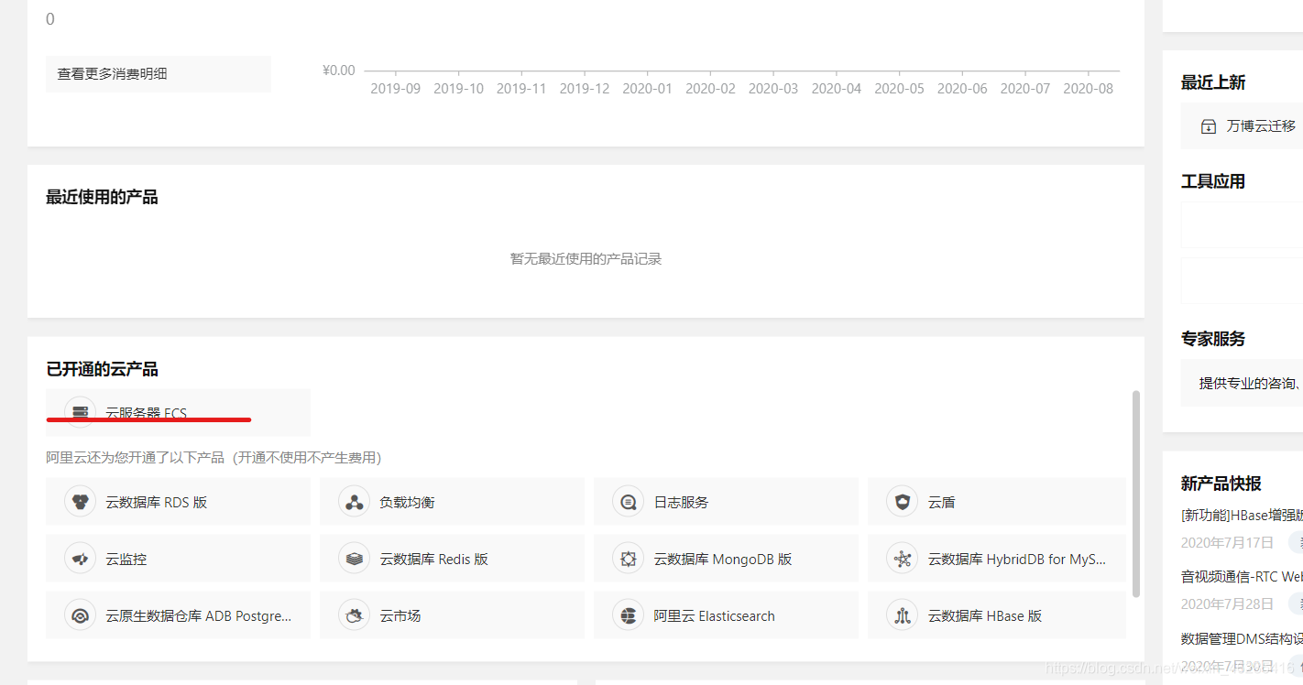This screenshot has width=1303, height=685.
Task: Open the 云监控 monitoring icon
Action: point(80,559)
